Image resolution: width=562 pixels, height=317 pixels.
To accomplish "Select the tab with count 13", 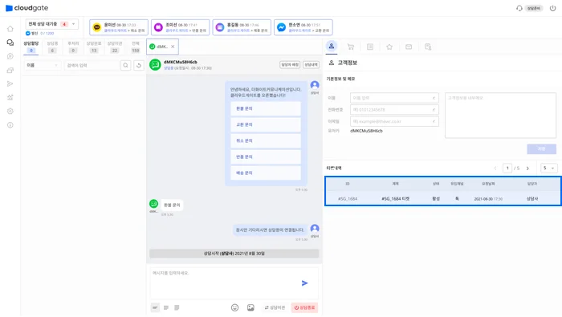I will point(94,47).
